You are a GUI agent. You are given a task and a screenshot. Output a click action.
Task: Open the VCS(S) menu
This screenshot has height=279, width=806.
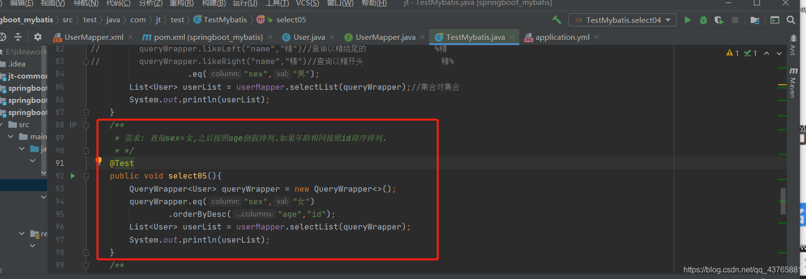pyautogui.click(x=308, y=3)
